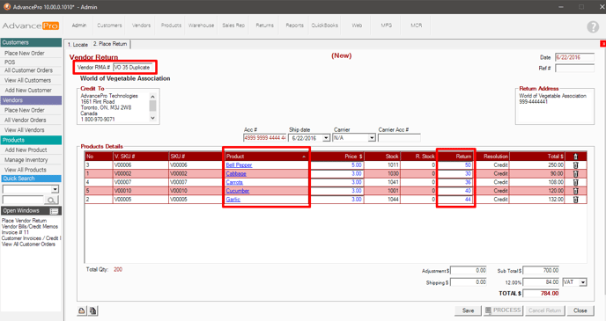Click the Credit To address scrollbar down arrow

coord(152,118)
